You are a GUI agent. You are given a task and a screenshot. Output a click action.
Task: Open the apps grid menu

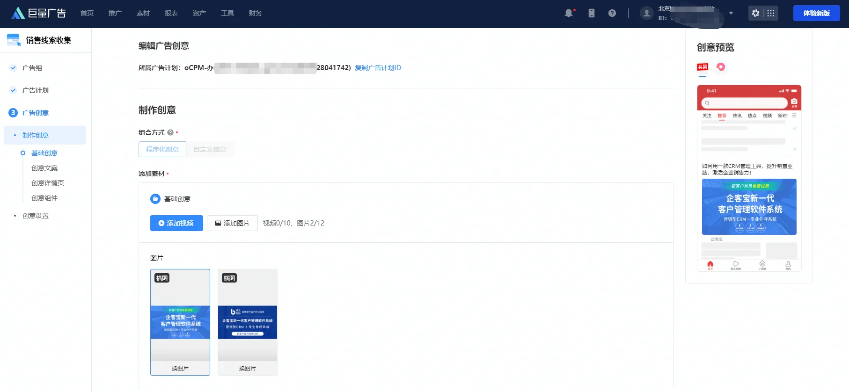tap(771, 13)
